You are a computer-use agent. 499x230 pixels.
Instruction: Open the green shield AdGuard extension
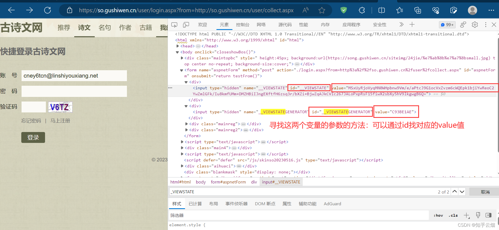[x=344, y=10]
